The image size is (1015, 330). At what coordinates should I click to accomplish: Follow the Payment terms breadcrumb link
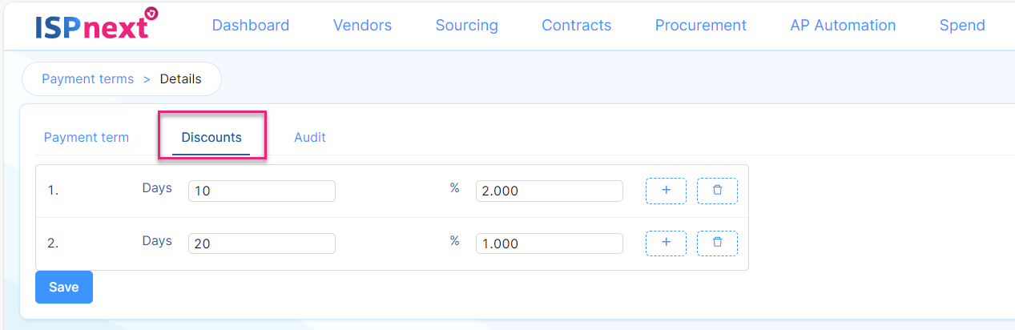click(87, 78)
